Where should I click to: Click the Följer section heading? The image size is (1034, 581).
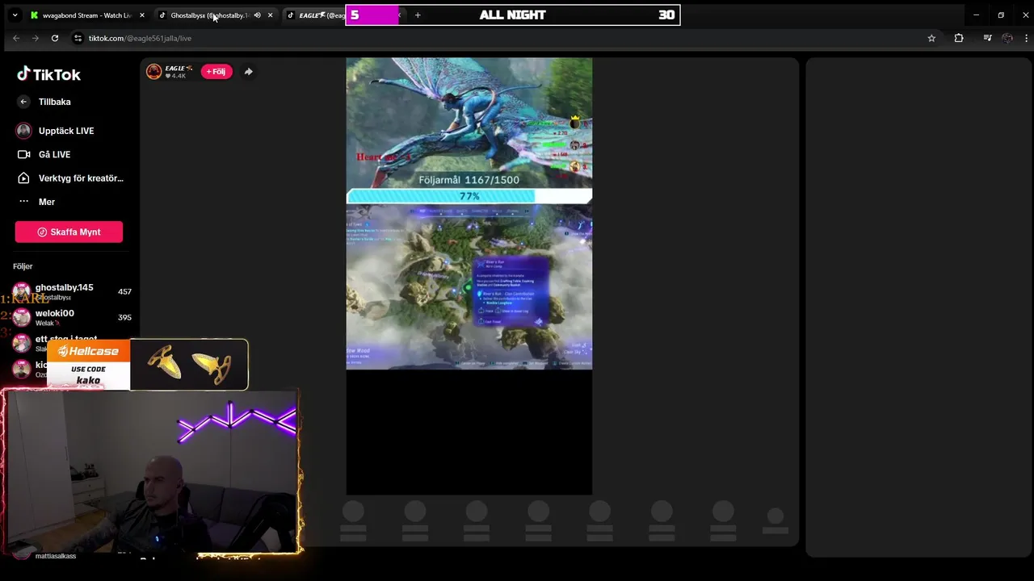[x=23, y=266]
